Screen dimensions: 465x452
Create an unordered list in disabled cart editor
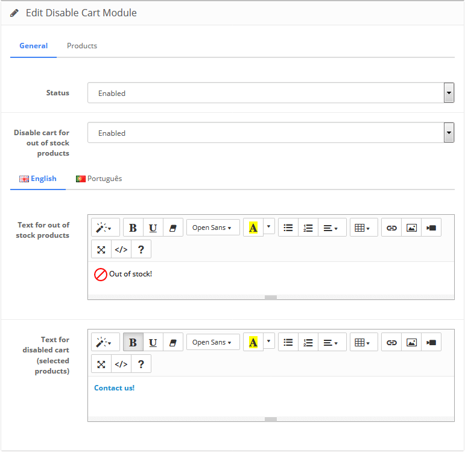click(x=288, y=343)
